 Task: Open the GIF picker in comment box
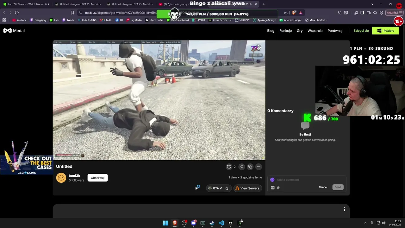pyautogui.click(x=273, y=188)
